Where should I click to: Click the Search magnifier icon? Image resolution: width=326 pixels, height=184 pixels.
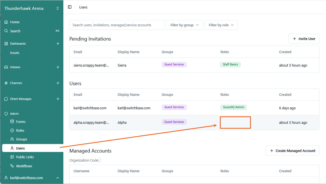coord(6,31)
